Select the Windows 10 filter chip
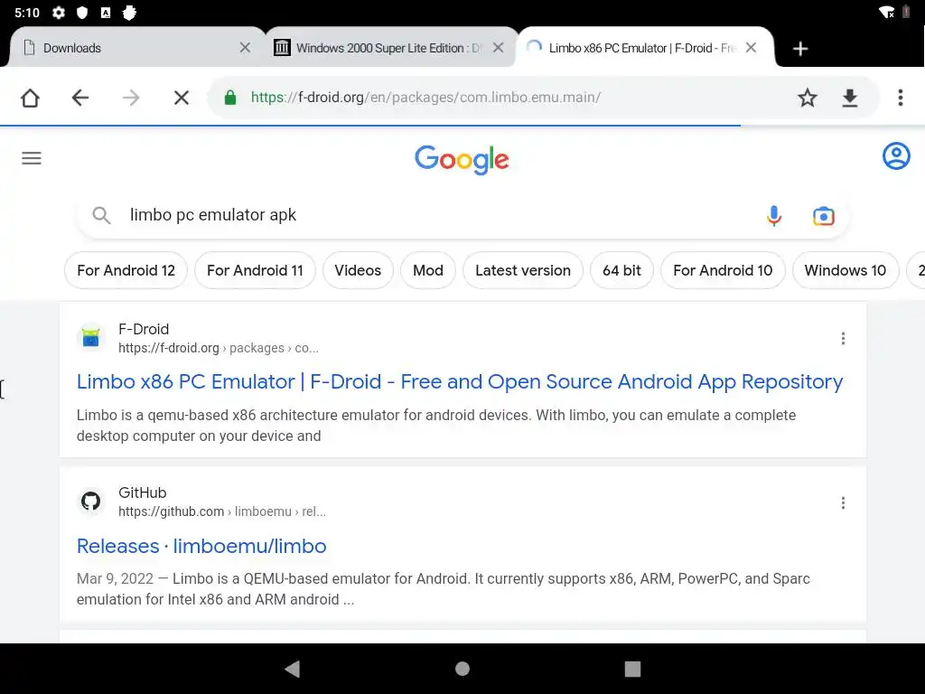Screen dimensions: 925x694 tap(845, 270)
